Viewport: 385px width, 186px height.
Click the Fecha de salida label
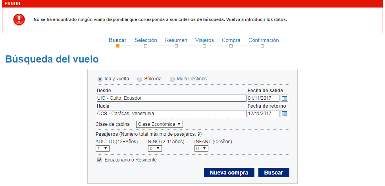click(x=265, y=91)
